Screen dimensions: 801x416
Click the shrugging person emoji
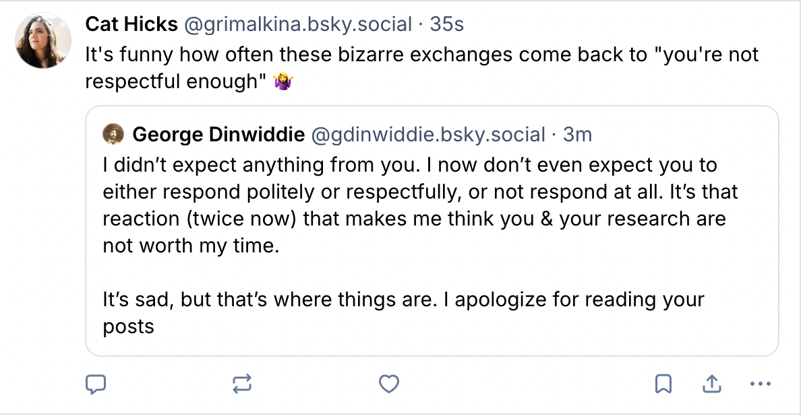tap(283, 83)
